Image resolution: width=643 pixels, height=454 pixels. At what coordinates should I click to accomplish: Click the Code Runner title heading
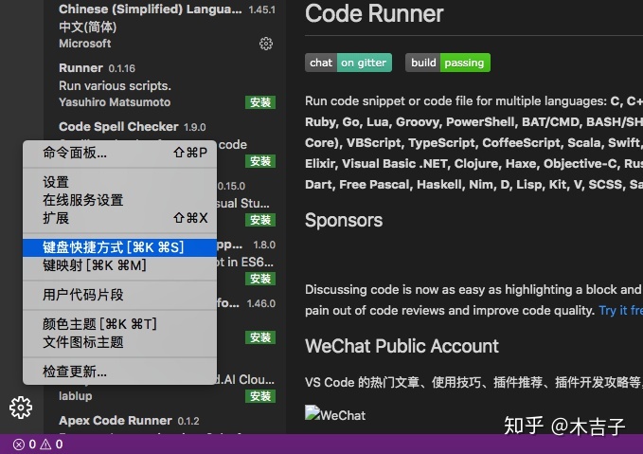(374, 13)
